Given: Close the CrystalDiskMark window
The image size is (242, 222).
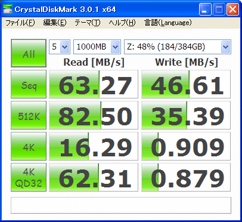Looking at the screenshot, I should (232, 10).
